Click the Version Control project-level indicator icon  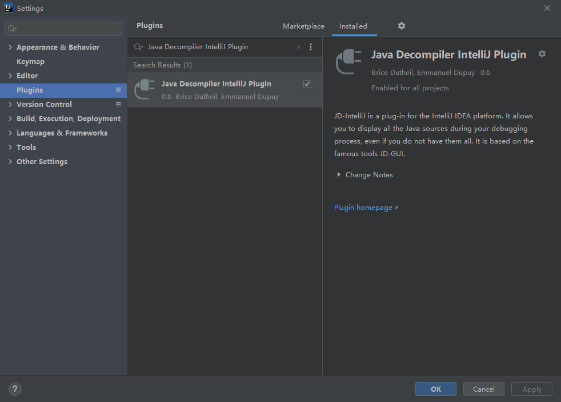point(118,104)
